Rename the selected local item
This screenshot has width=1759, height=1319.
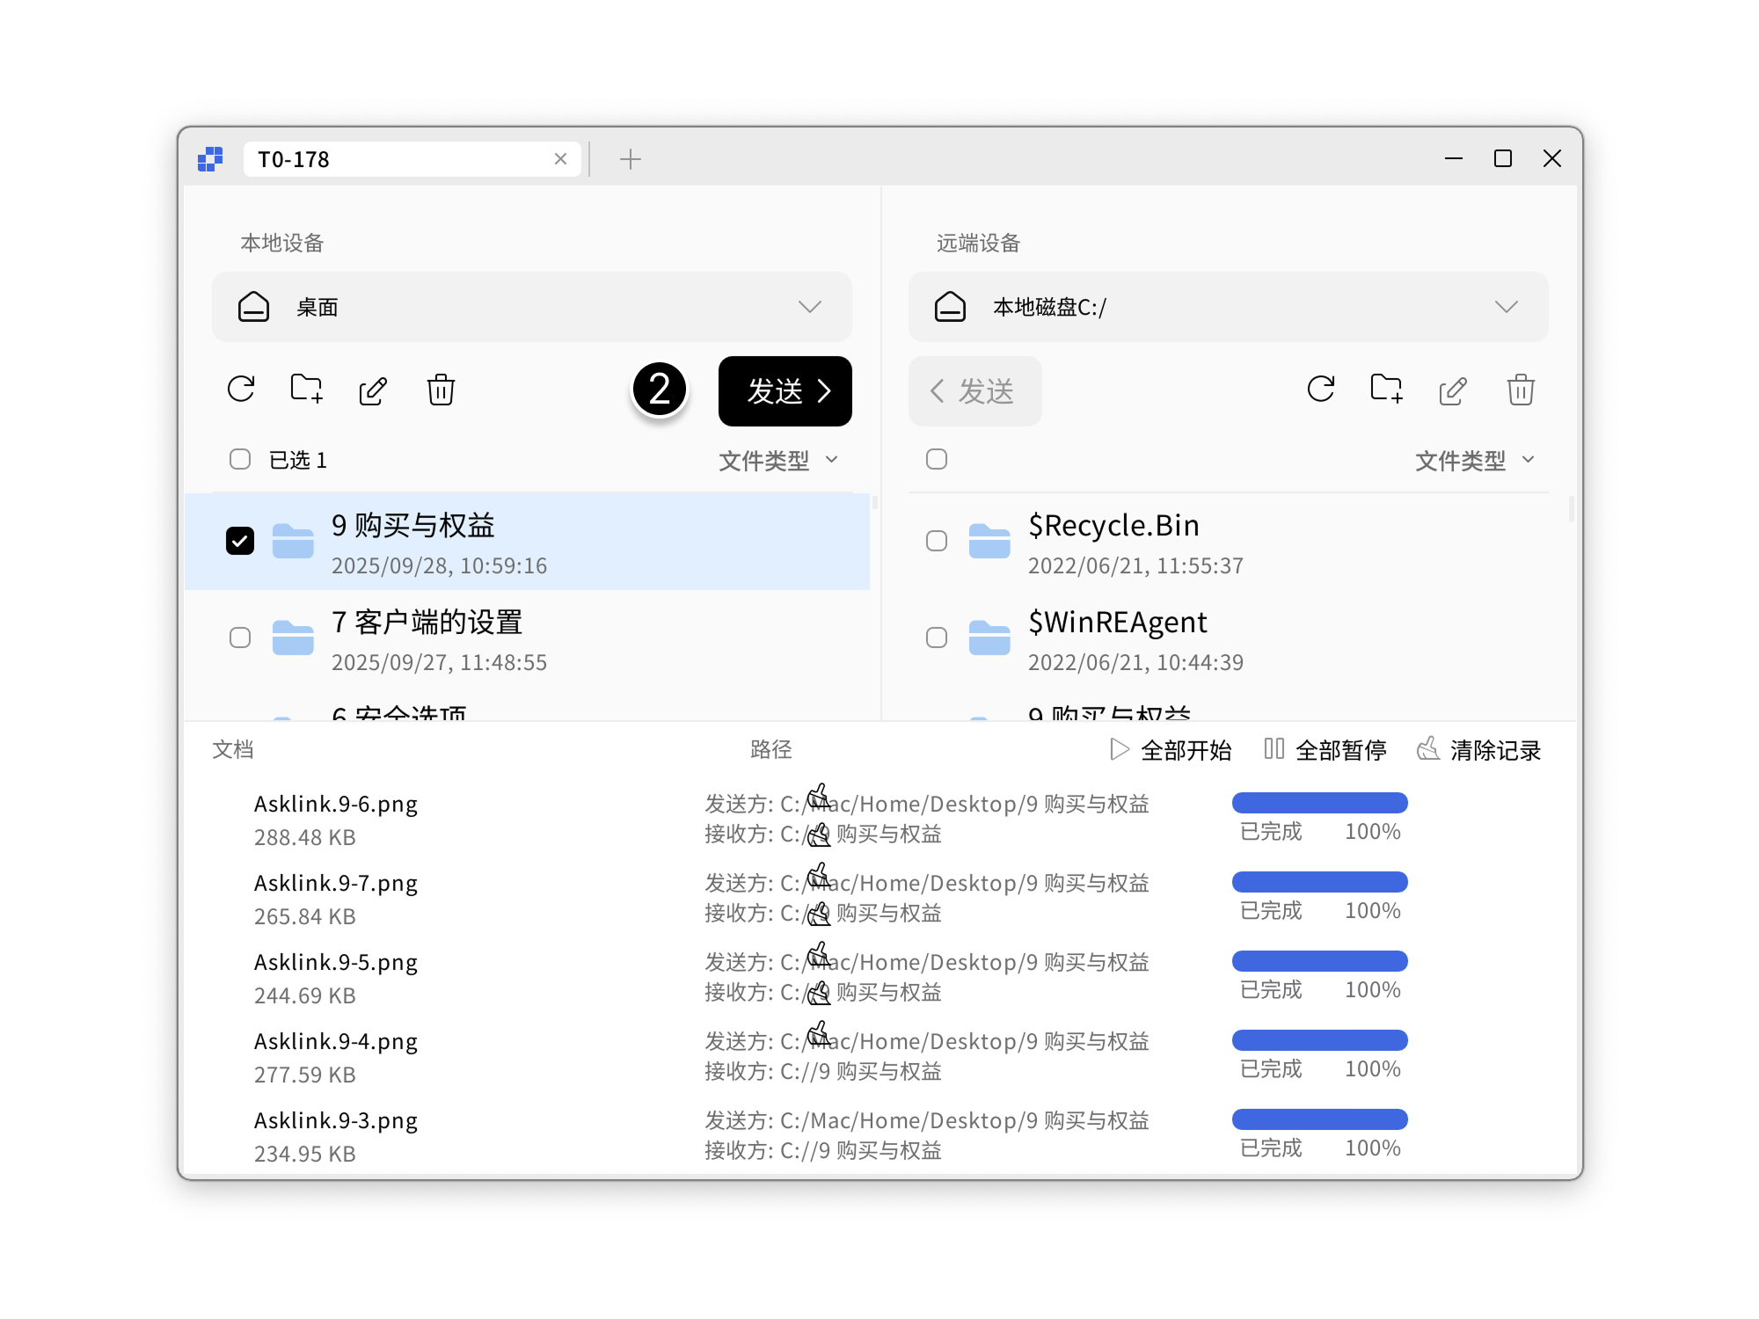[x=373, y=390]
